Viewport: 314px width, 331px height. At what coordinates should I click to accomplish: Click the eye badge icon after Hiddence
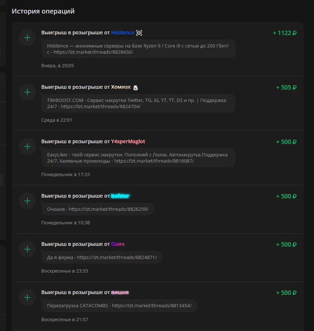[139, 33]
